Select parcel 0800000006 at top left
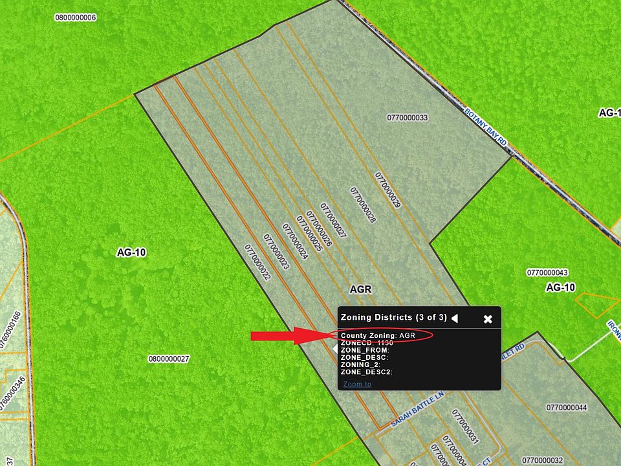 click(75, 17)
